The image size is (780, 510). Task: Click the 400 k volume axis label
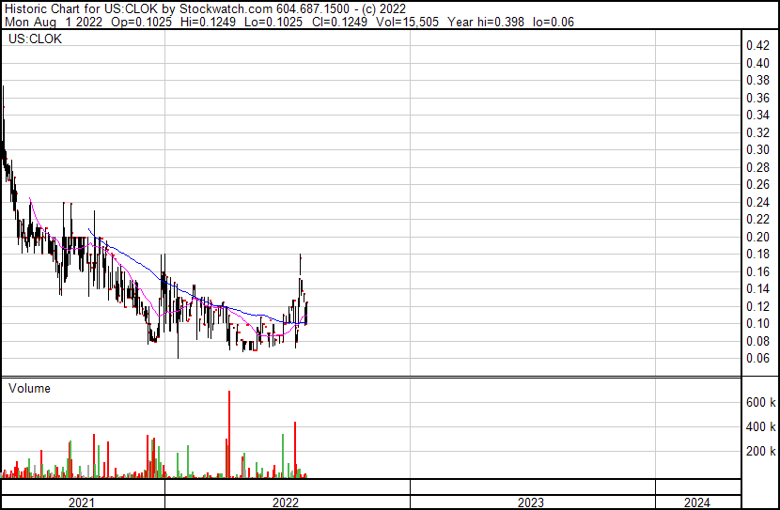pyautogui.click(x=761, y=426)
